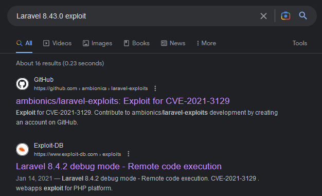This screenshot has height=196, width=322.
Task: Switch to the Images tab
Action: [97, 43]
